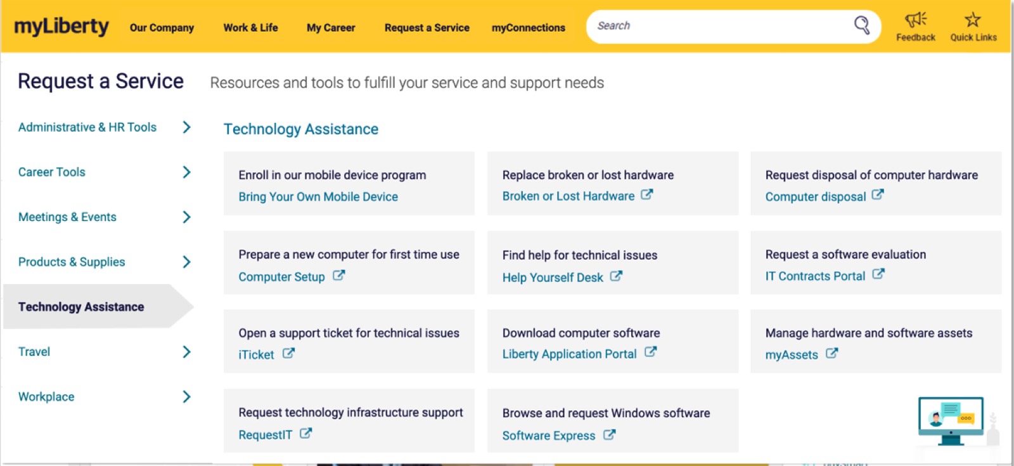
Task: Click 'Prepare a new computer for first time use'
Action: click(x=349, y=255)
